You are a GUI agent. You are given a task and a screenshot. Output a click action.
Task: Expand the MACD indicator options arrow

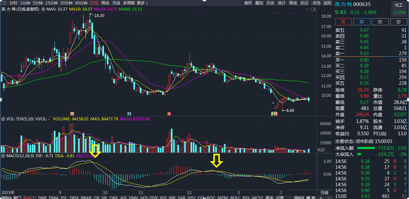(3, 156)
